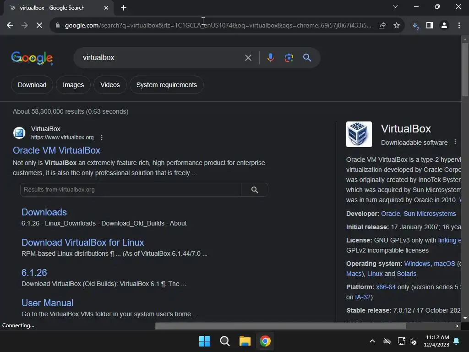Open Windows taskbar search

[x=224, y=341]
